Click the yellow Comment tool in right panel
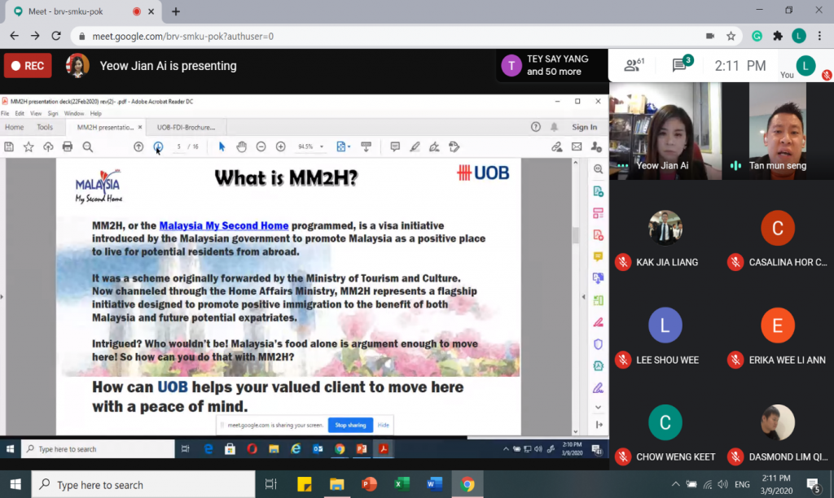 (x=599, y=256)
